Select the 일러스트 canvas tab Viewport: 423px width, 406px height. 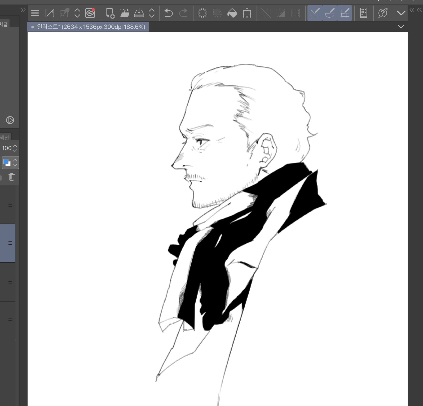tap(90, 27)
